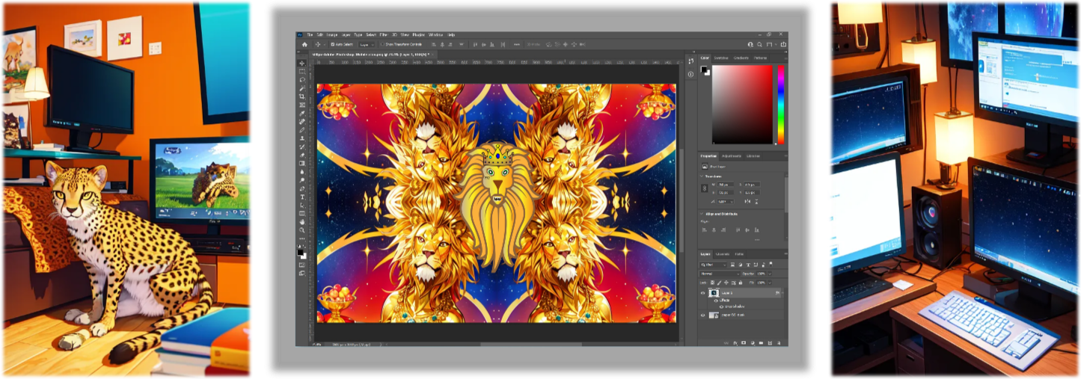Viewport: 1081px width, 379px height.
Task: Select the Crop tool
Action: click(301, 96)
